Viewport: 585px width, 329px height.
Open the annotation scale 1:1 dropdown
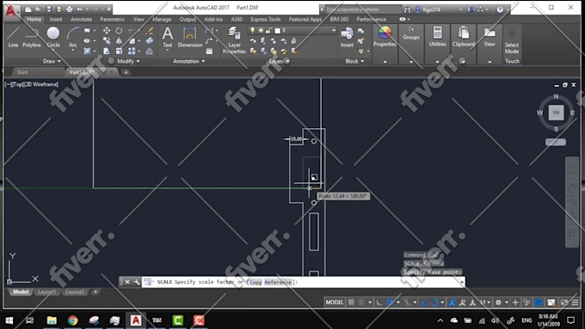(x=484, y=302)
